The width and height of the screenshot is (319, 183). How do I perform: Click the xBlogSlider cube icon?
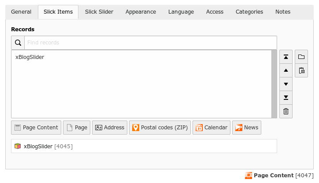(x=18, y=146)
